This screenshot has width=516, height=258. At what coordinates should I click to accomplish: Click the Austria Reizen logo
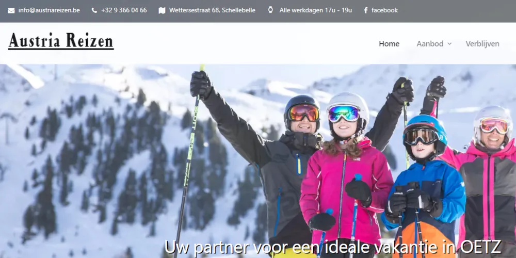coord(61,41)
